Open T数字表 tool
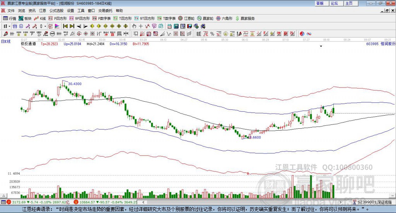 (x=166, y=19)
